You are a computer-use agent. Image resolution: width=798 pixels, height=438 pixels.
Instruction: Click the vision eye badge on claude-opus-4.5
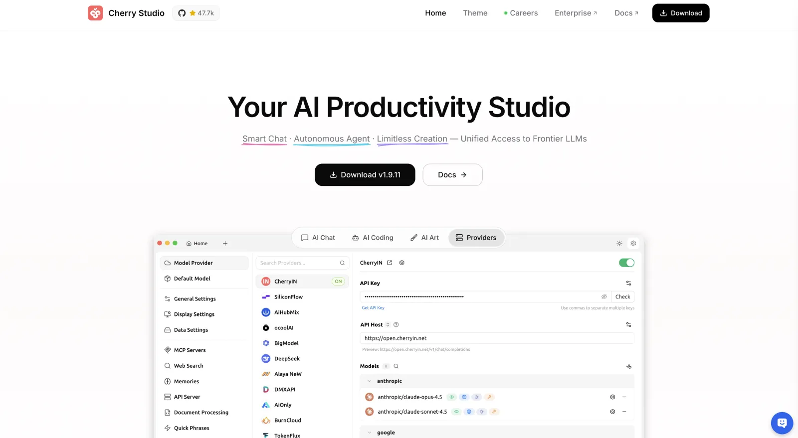click(451, 397)
